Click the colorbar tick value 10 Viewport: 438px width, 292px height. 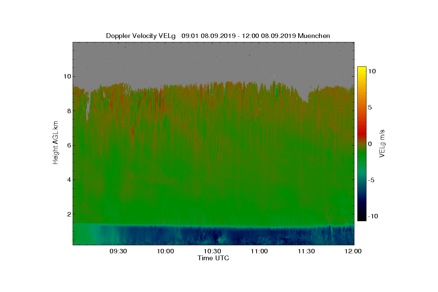coord(372,72)
